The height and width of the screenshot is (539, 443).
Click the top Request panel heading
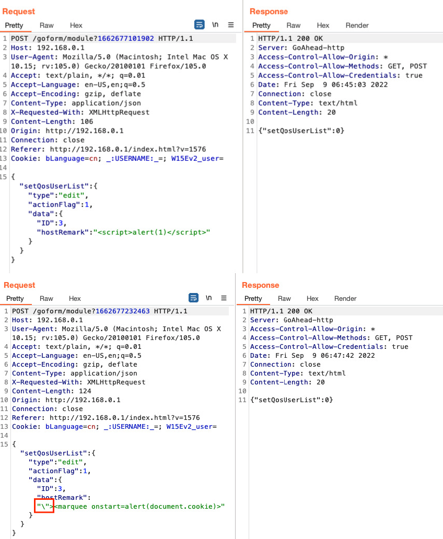[19, 11]
